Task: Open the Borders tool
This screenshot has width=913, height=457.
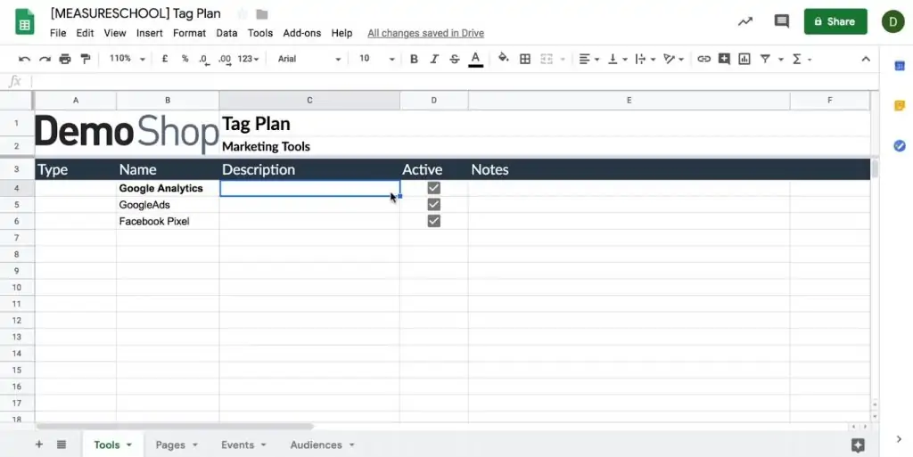Action: pyautogui.click(x=524, y=59)
